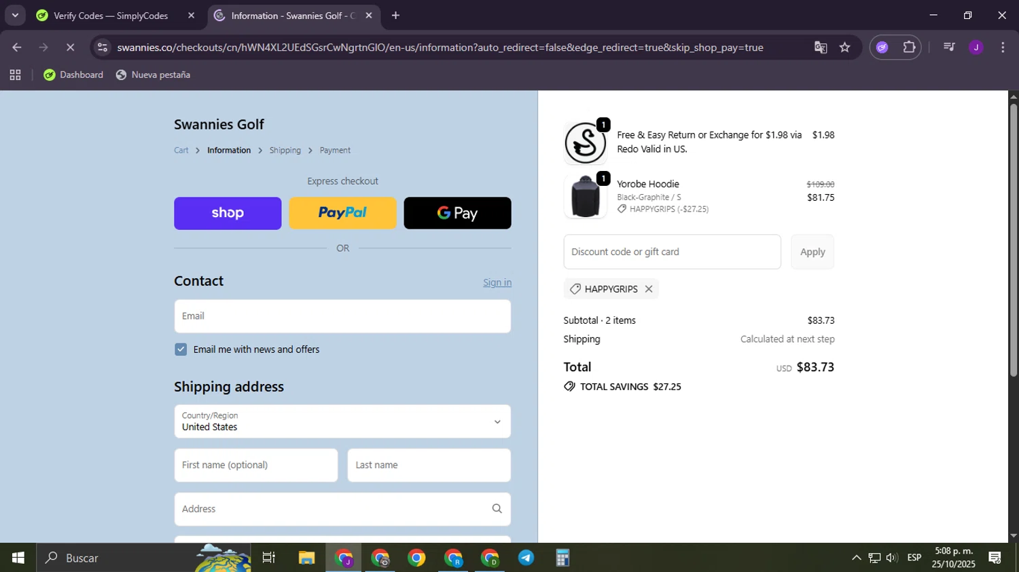The height and width of the screenshot is (572, 1019).
Task: Open the Dashboard bookmark
Action: (x=73, y=75)
